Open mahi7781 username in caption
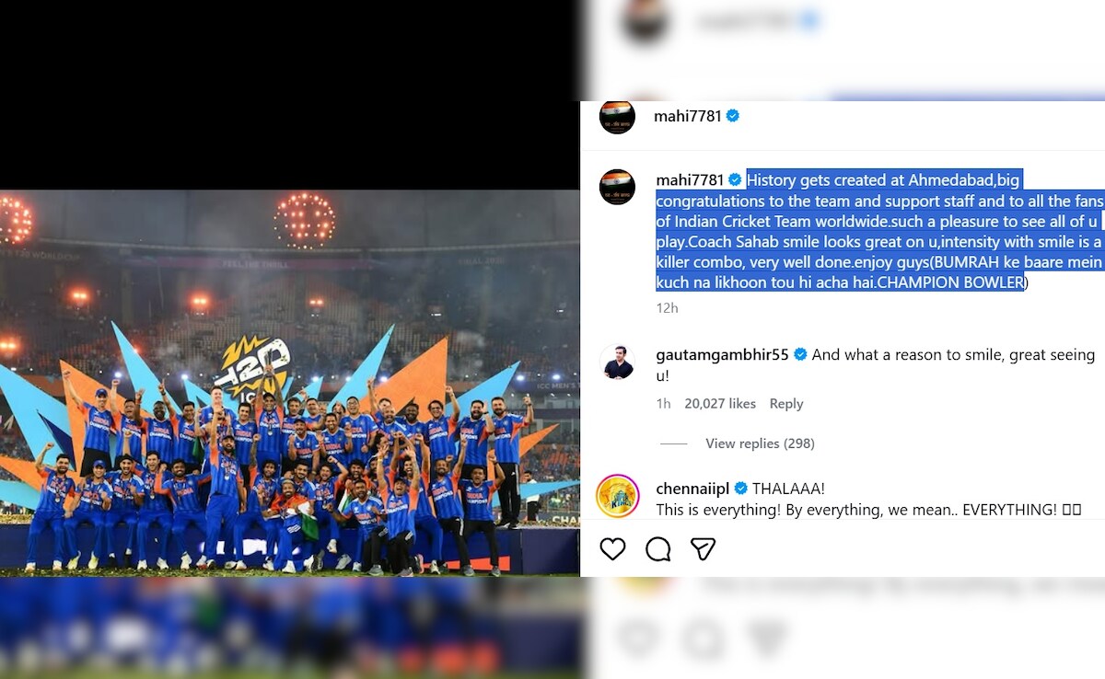 tap(690, 180)
